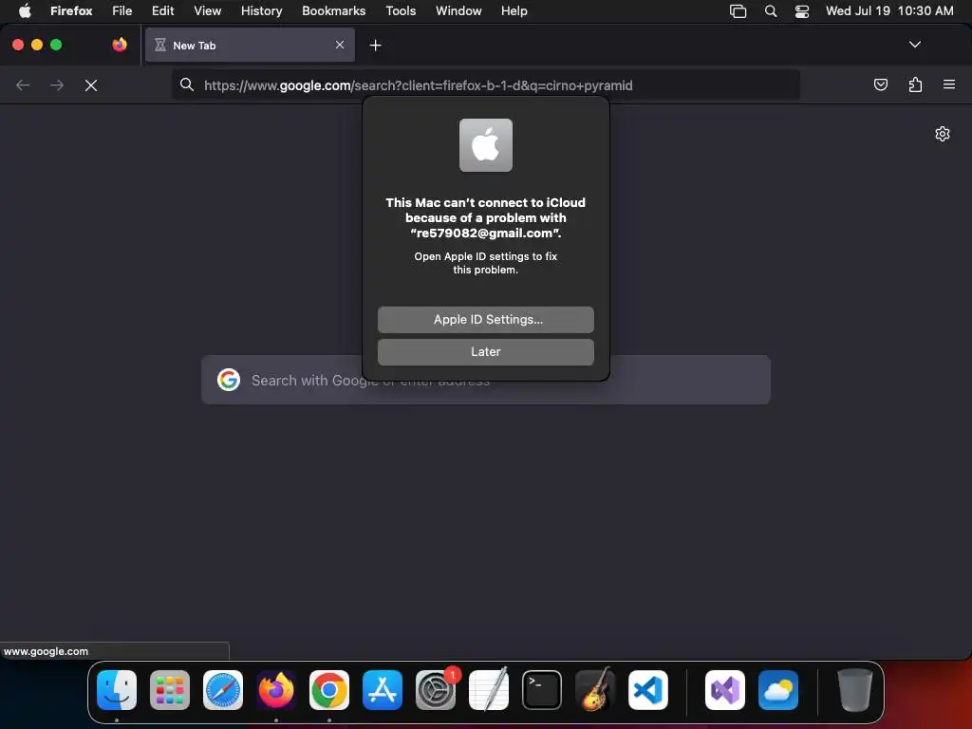This screenshot has width=972, height=729.
Task: Click the Firefox icon in the Dock
Action: [x=276, y=690]
